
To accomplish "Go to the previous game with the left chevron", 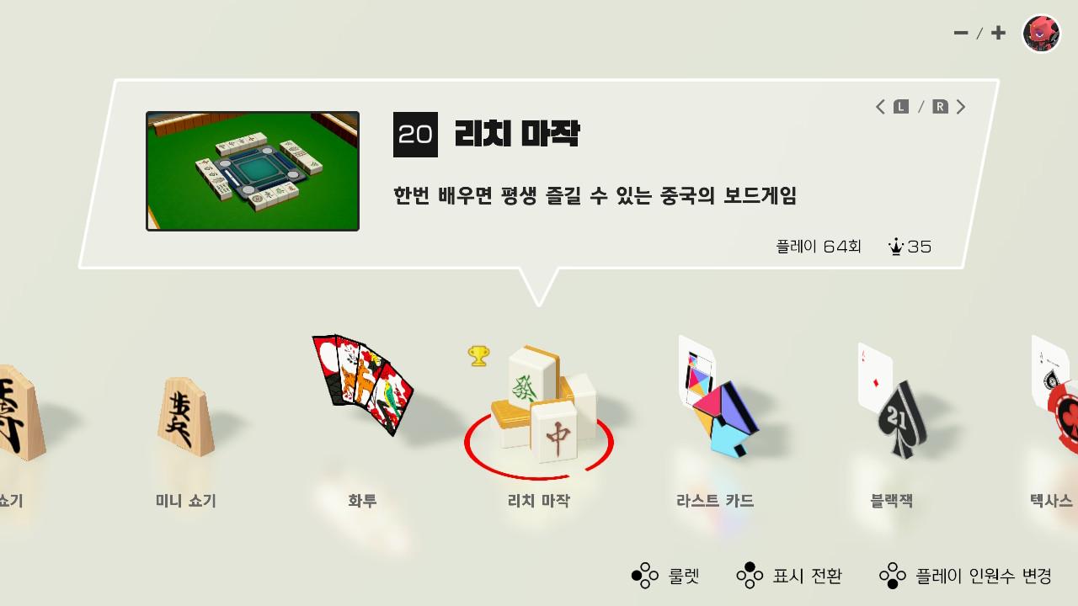I will coord(880,107).
